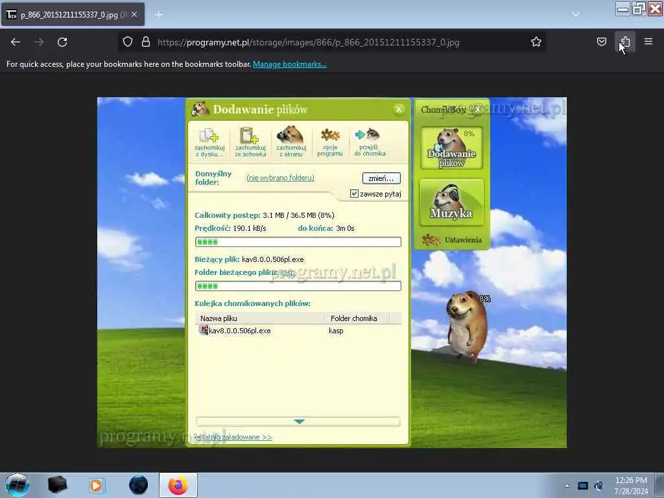Image resolution: width=664 pixels, height=498 pixels.
Task: Reload the current page
Action: (62, 42)
